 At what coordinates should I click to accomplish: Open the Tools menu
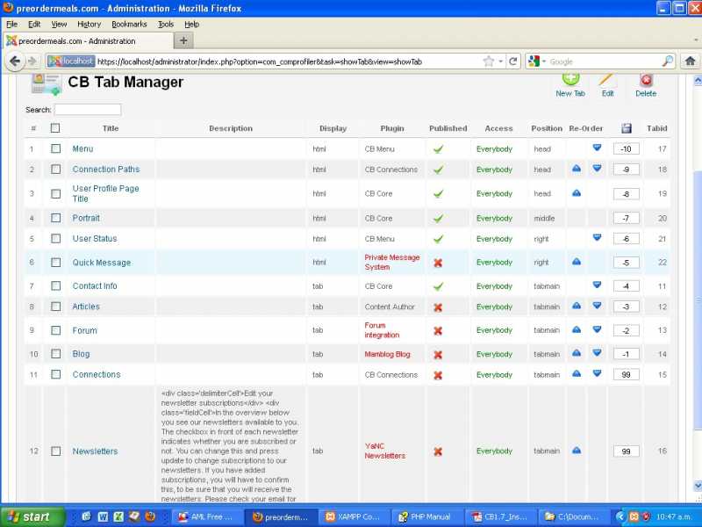(x=166, y=25)
